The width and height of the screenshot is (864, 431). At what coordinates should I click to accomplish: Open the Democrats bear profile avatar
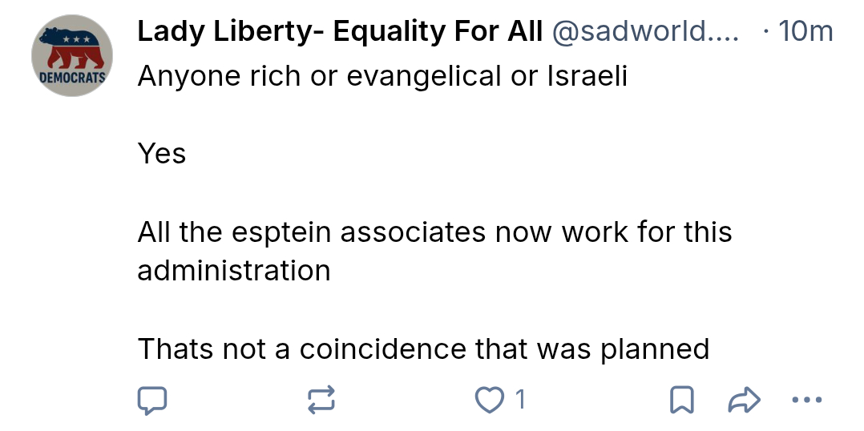click(x=72, y=56)
